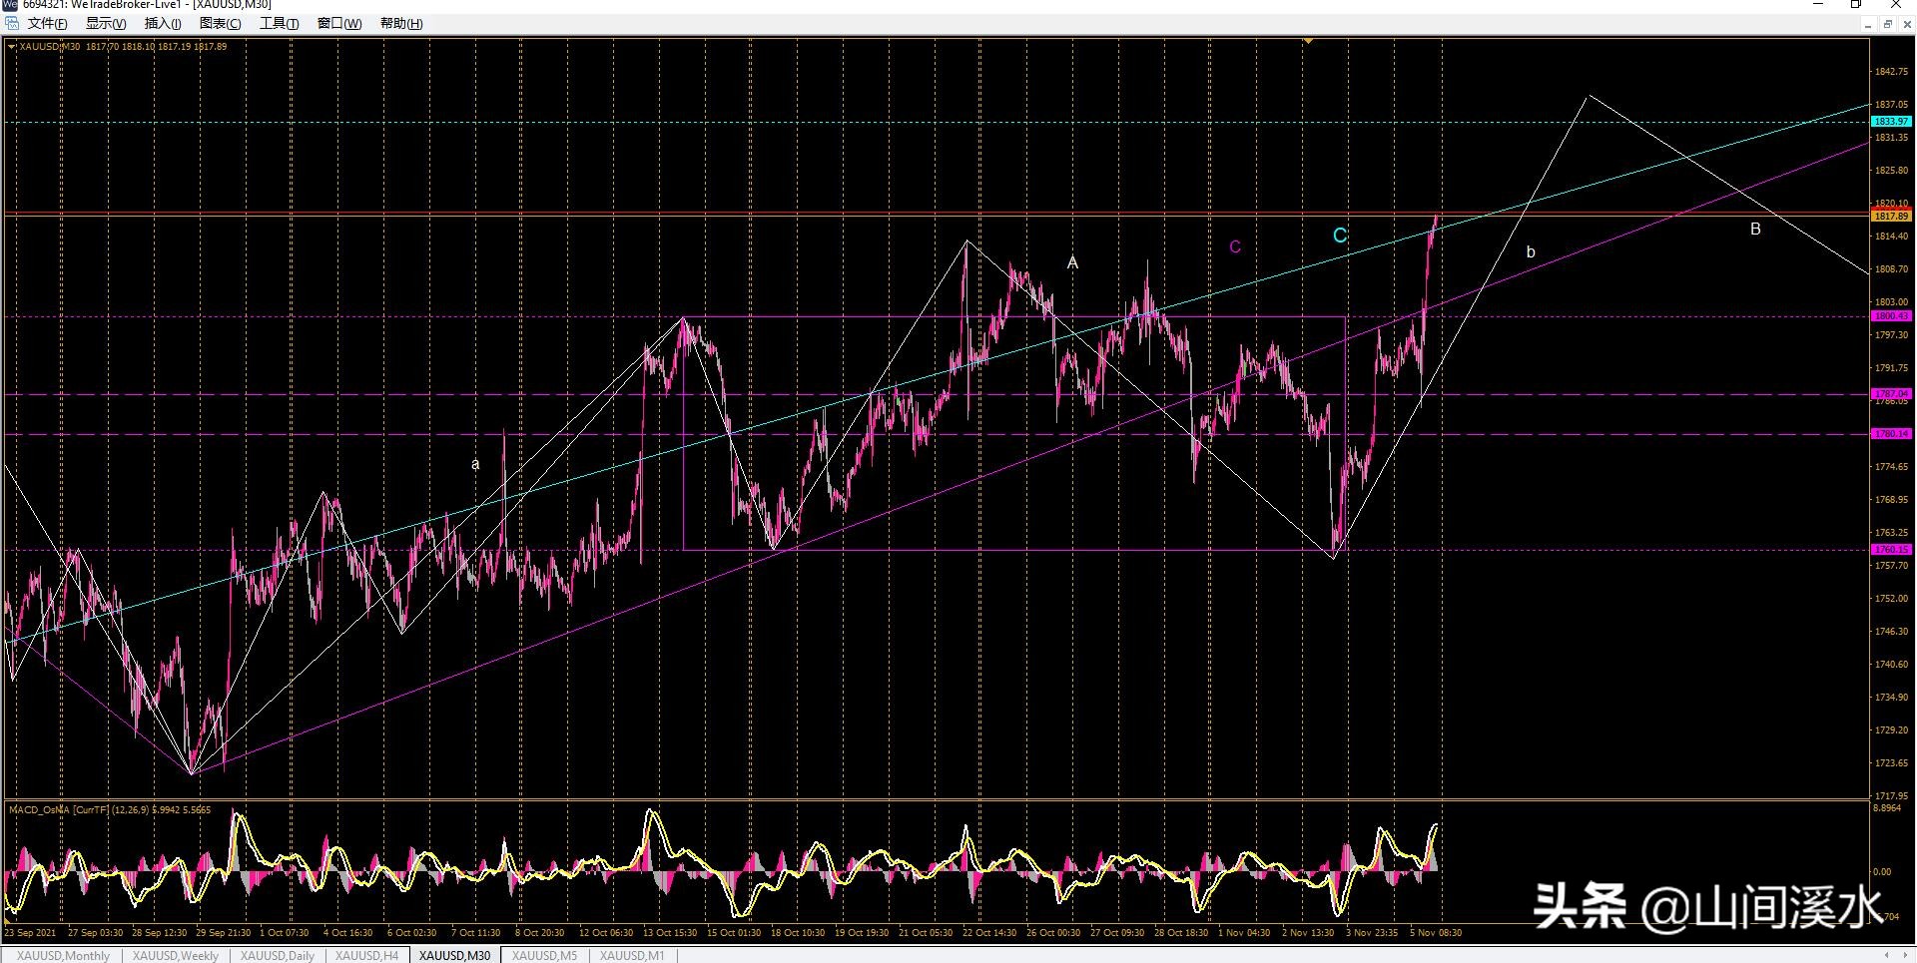This screenshot has height=963, width=1917.
Task: Switch to the XAUUSD,Daily chart tab
Action: pos(278,956)
